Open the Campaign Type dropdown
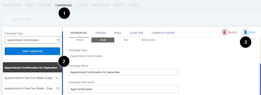Screen dimensions: 261x95 click(x=32, y=40)
